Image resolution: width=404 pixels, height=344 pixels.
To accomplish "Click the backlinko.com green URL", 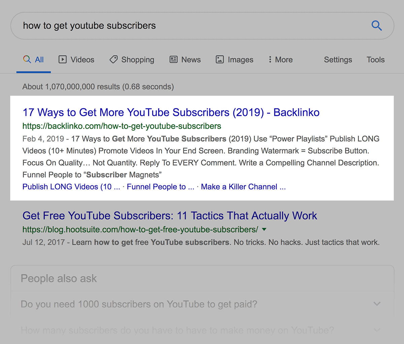I will click(x=122, y=126).
